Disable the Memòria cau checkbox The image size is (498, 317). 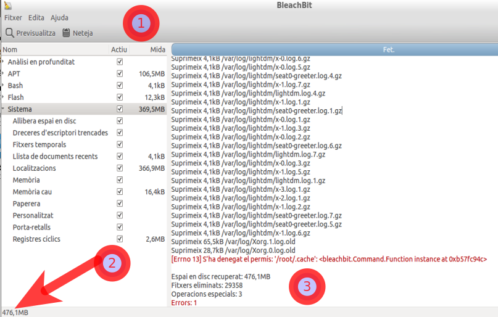pyautogui.click(x=120, y=192)
